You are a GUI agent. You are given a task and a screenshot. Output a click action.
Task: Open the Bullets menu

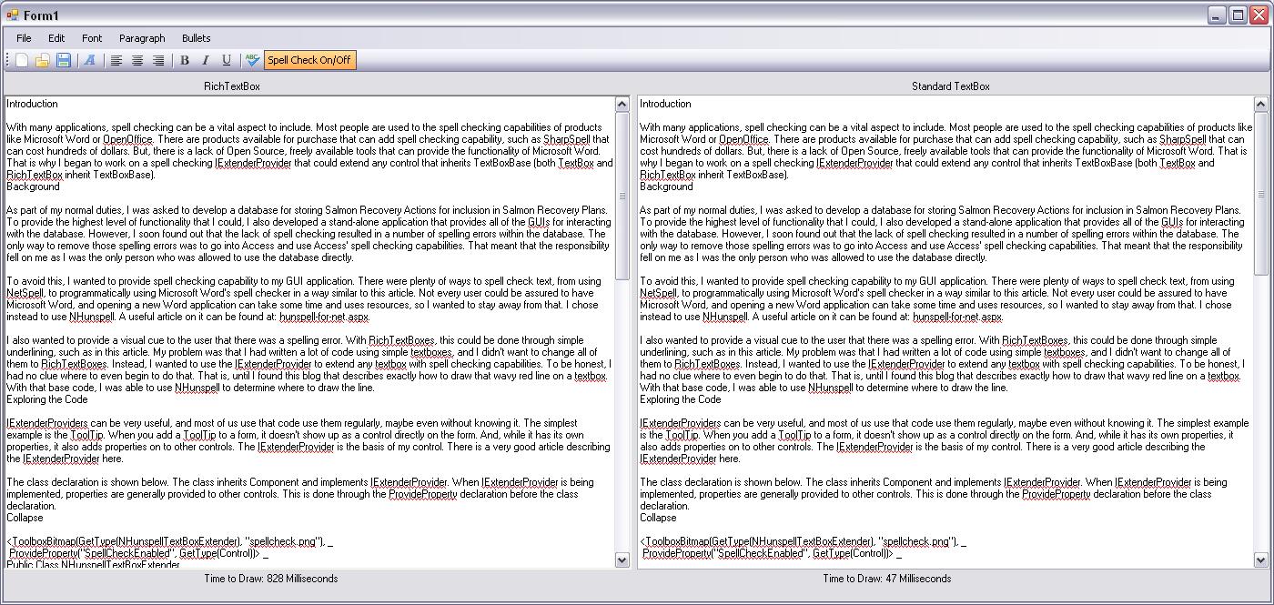[x=196, y=38]
